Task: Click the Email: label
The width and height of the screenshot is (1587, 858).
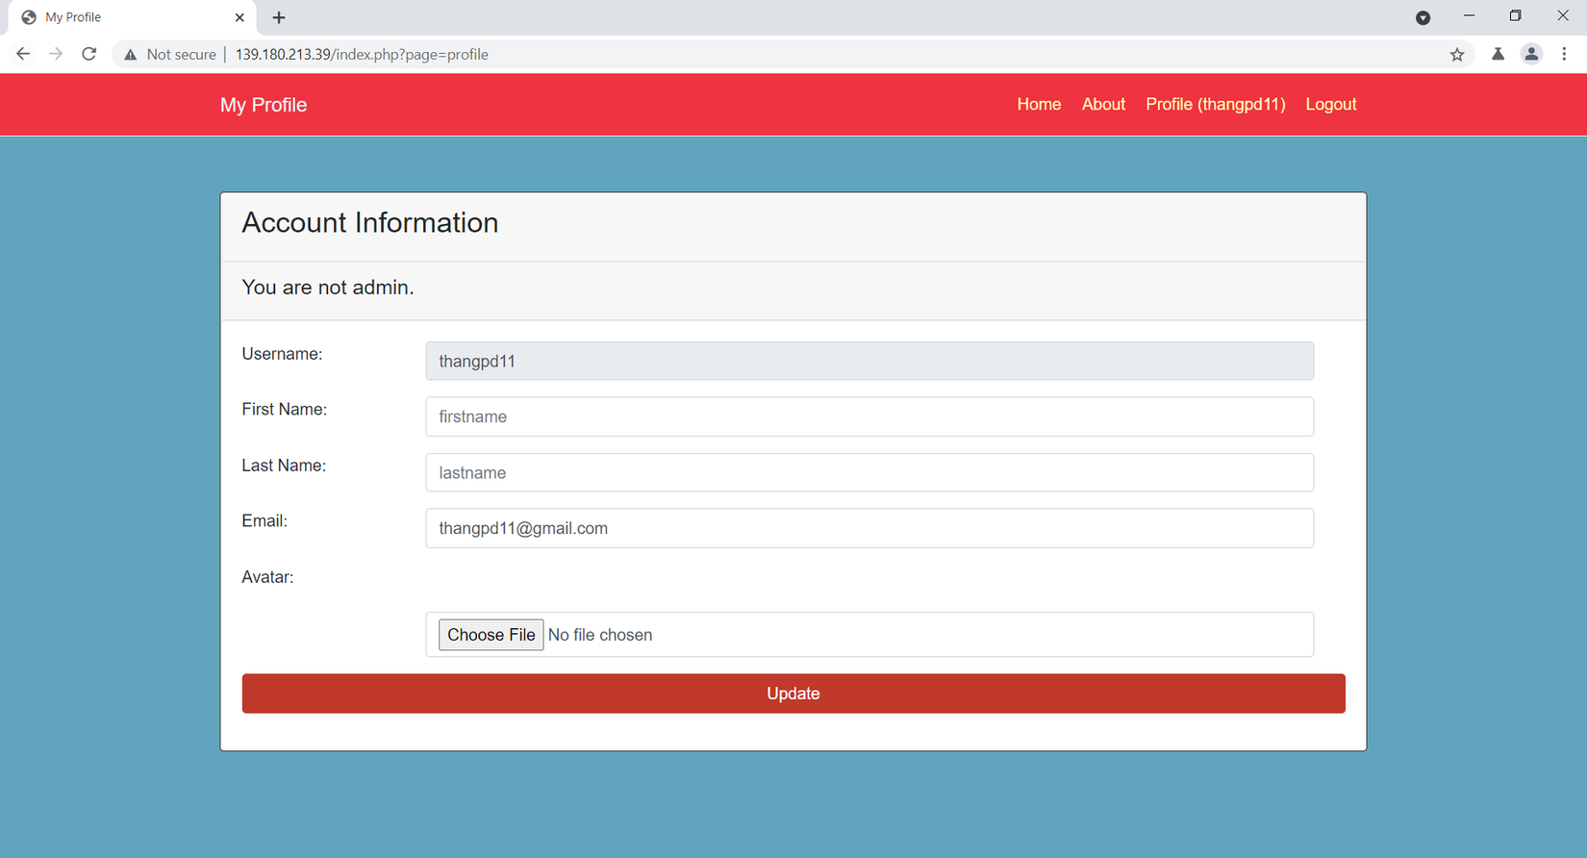Action: [x=264, y=521]
